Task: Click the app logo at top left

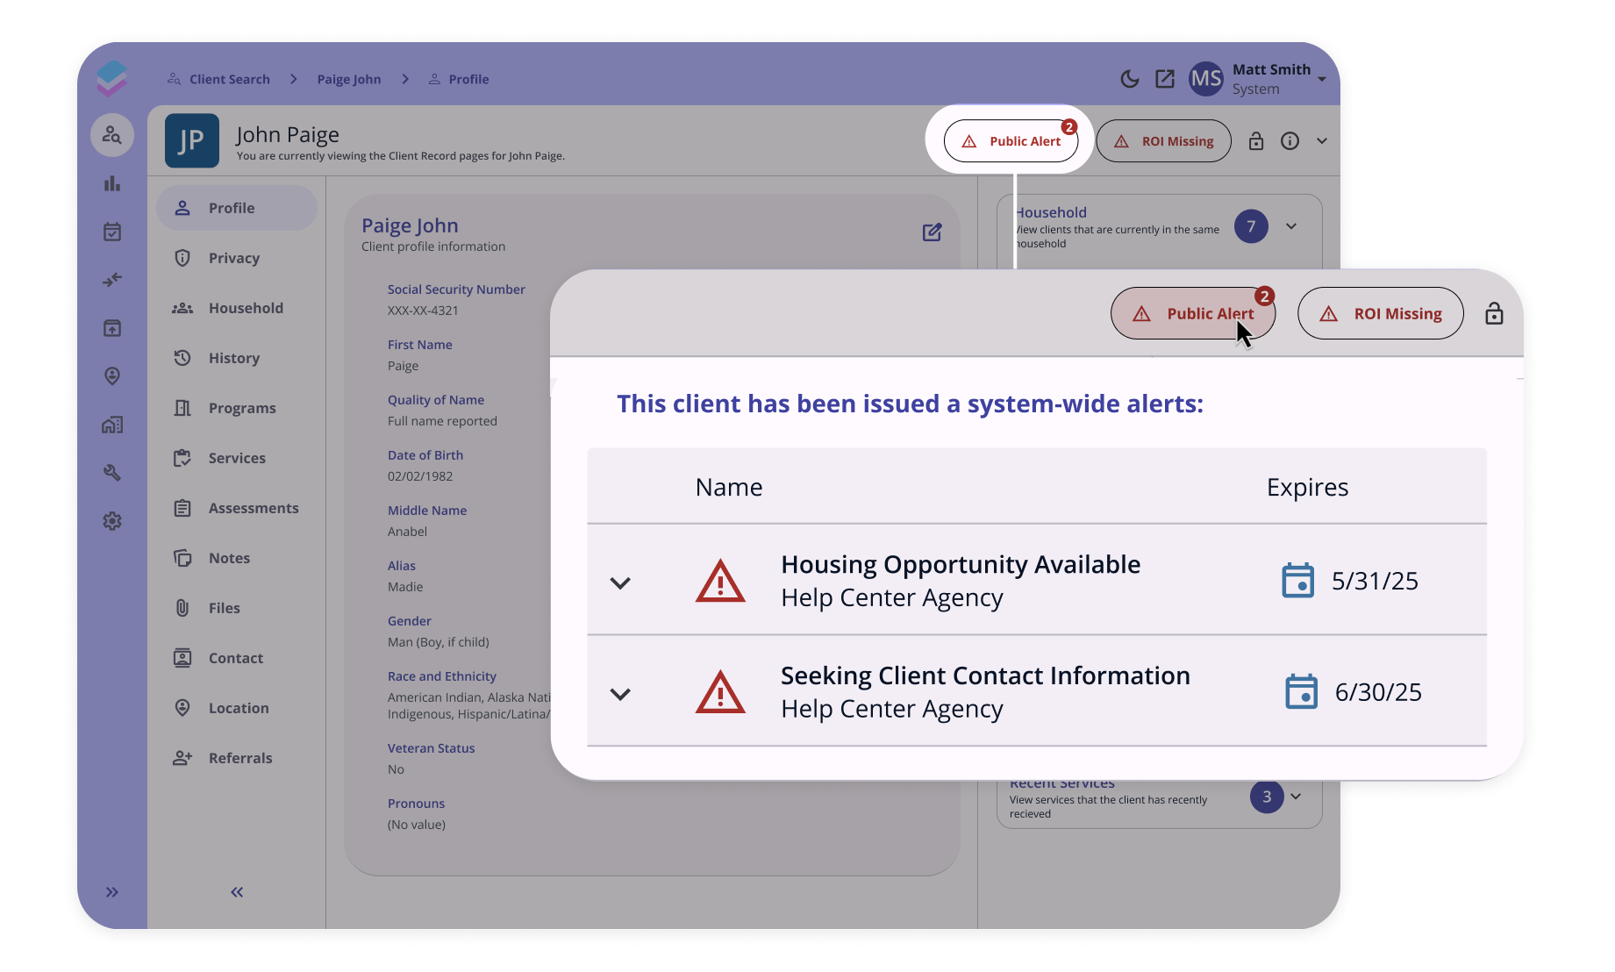Action: [112, 78]
